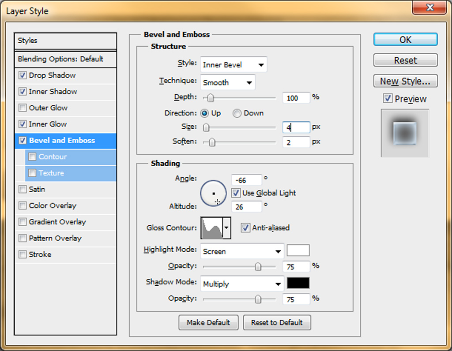This screenshot has height=351, width=452.
Task: Enable the Stroke checkbox
Action: (x=23, y=254)
